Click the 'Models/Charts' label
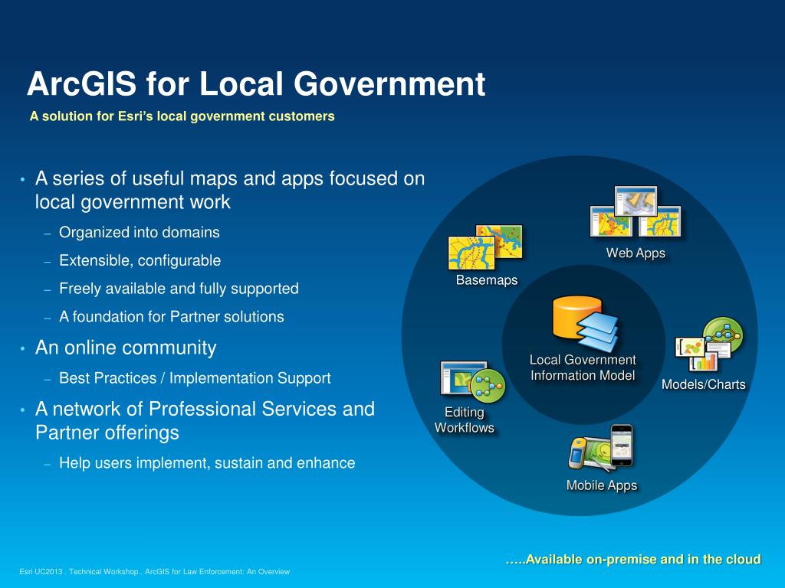This screenshot has width=785, height=588. click(x=704, y=384)
